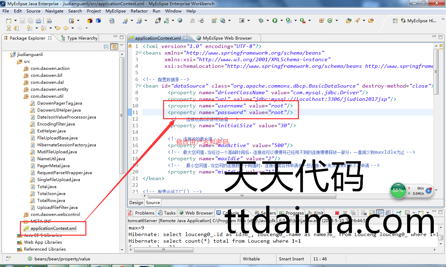Toggle Link with Editor in Package Explorer
This screenshot has height=267, width=446.
[114, 47]
